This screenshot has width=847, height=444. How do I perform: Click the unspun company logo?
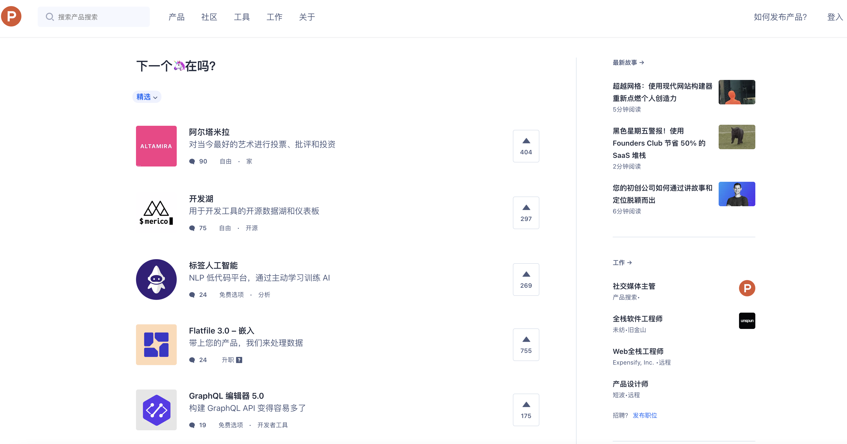pos(747,321)
